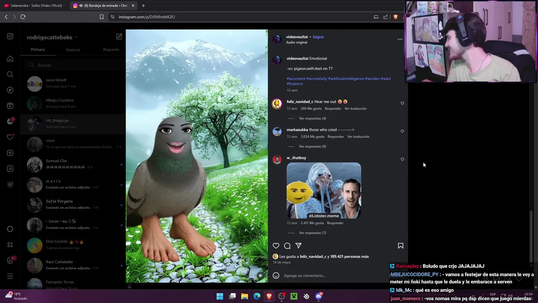The image size is (538, 303).
Task: Open the #brainrot hashtag
Action: (295, 84)
